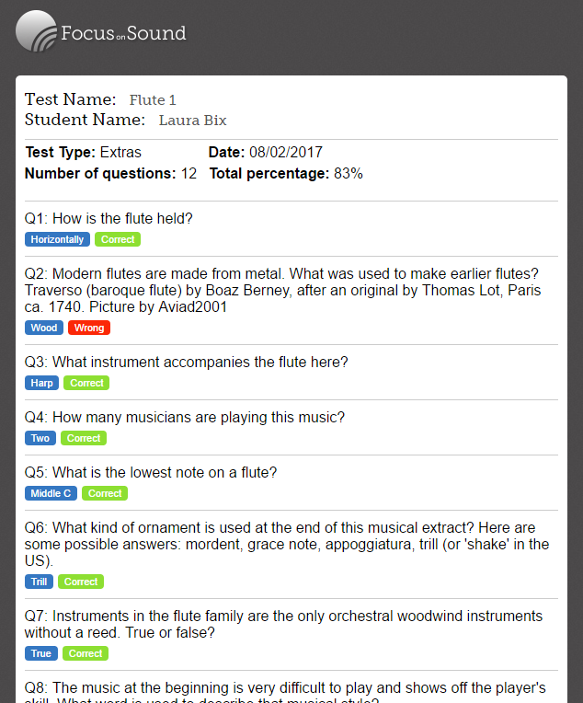This screenshot has width=583, height=703.
Task: Click the Two answer tag for Q4
Action: click(40, 438)
